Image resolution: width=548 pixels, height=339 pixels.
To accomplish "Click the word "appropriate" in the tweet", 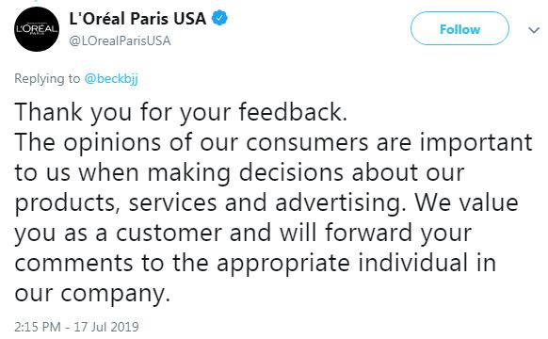I will point(283,264).
